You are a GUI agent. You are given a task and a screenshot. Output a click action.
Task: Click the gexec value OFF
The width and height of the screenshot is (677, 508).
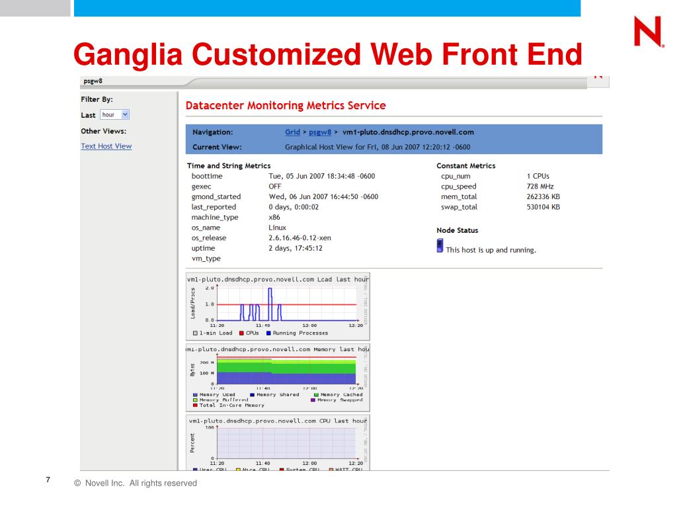(x=274, y=187)
